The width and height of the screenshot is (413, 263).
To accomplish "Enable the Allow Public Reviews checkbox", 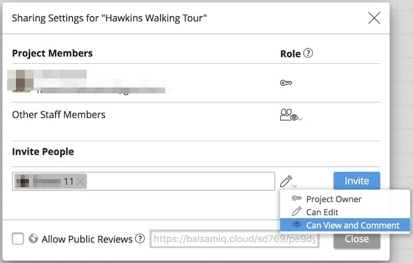I will tap(18, 239).
